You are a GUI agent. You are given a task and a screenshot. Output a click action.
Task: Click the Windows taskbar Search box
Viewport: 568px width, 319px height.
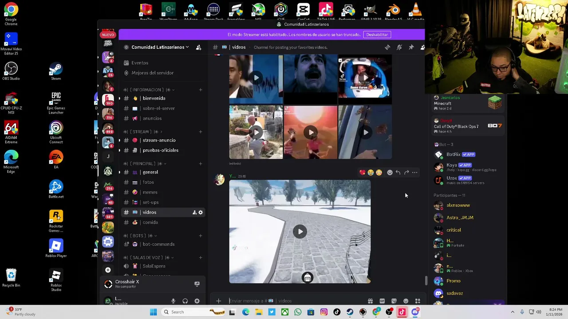[193, 312]
